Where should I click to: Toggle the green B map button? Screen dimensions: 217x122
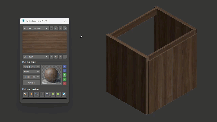coord(65,79)
